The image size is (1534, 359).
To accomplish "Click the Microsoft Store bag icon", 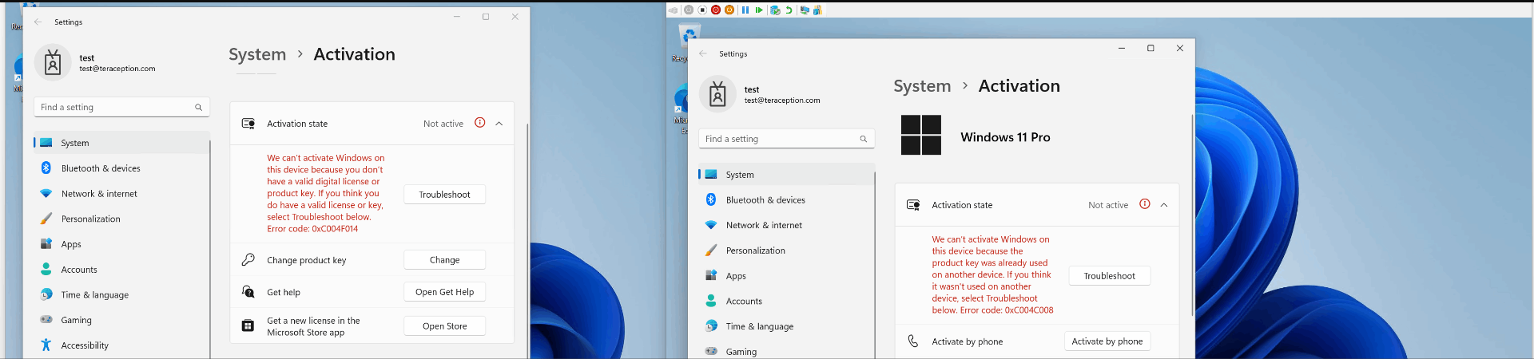I will [248, 325].
